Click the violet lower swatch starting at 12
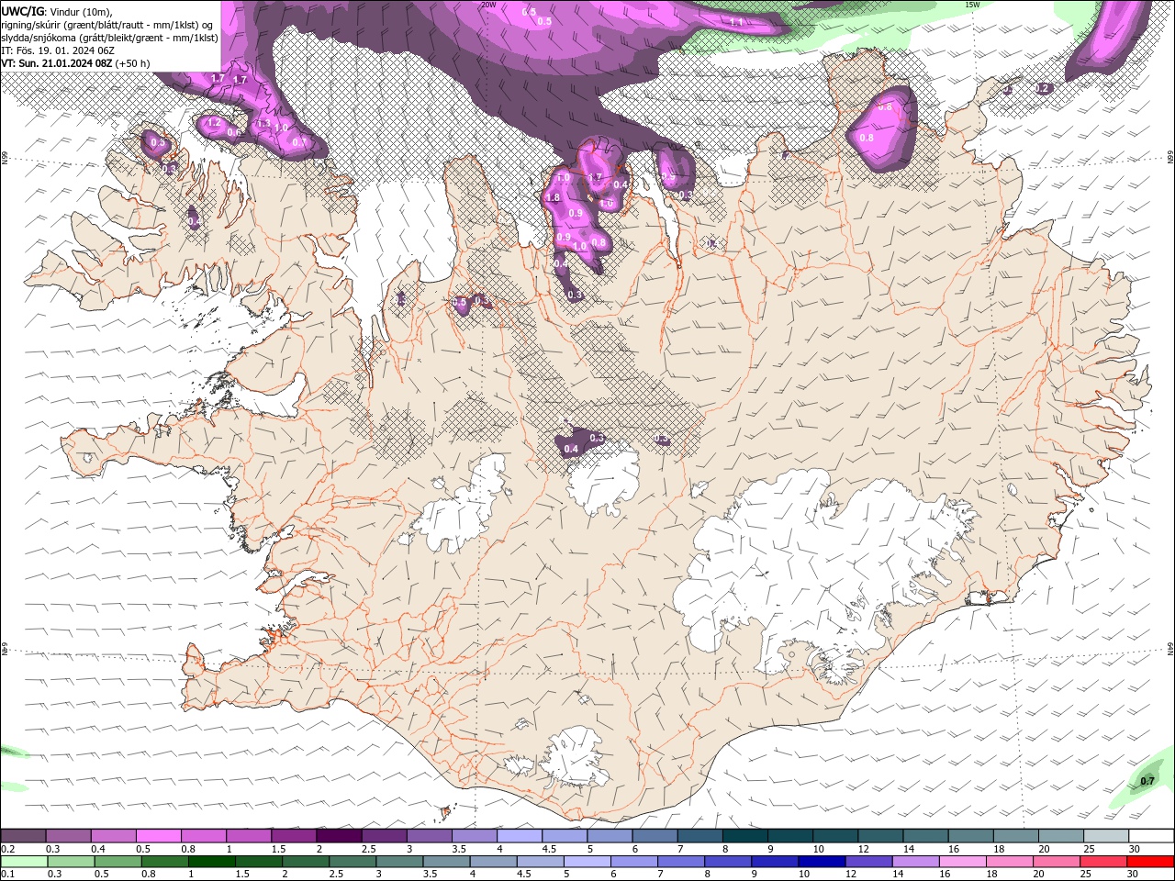The height and width of the screenshot is (881, 1175). pos(867,862)
